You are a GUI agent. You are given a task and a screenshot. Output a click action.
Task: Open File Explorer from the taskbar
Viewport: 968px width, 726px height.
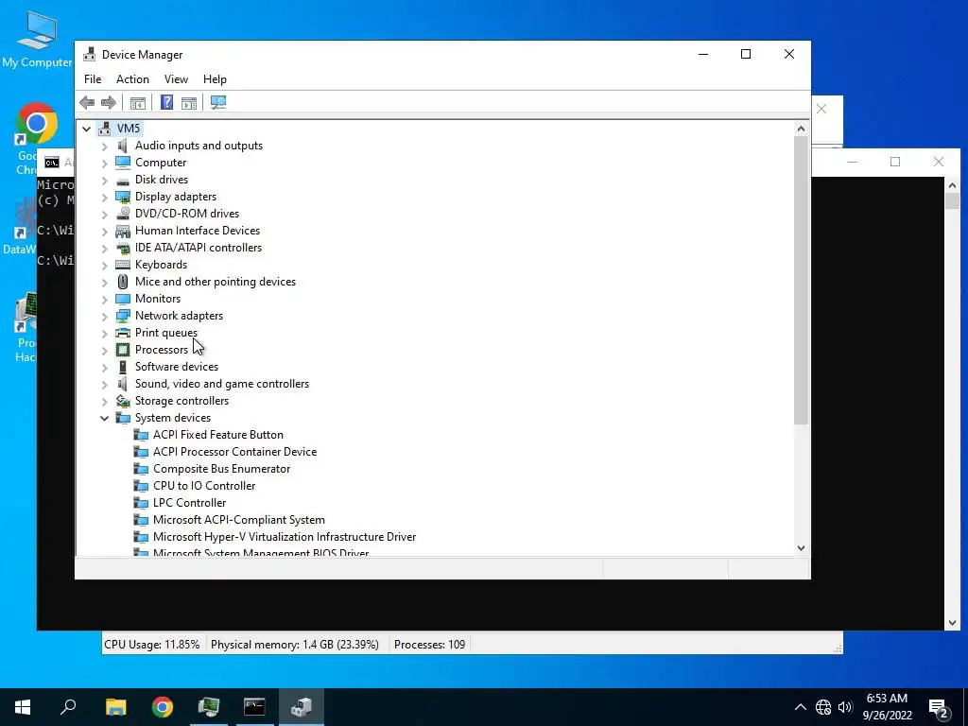tap(116, 707)
